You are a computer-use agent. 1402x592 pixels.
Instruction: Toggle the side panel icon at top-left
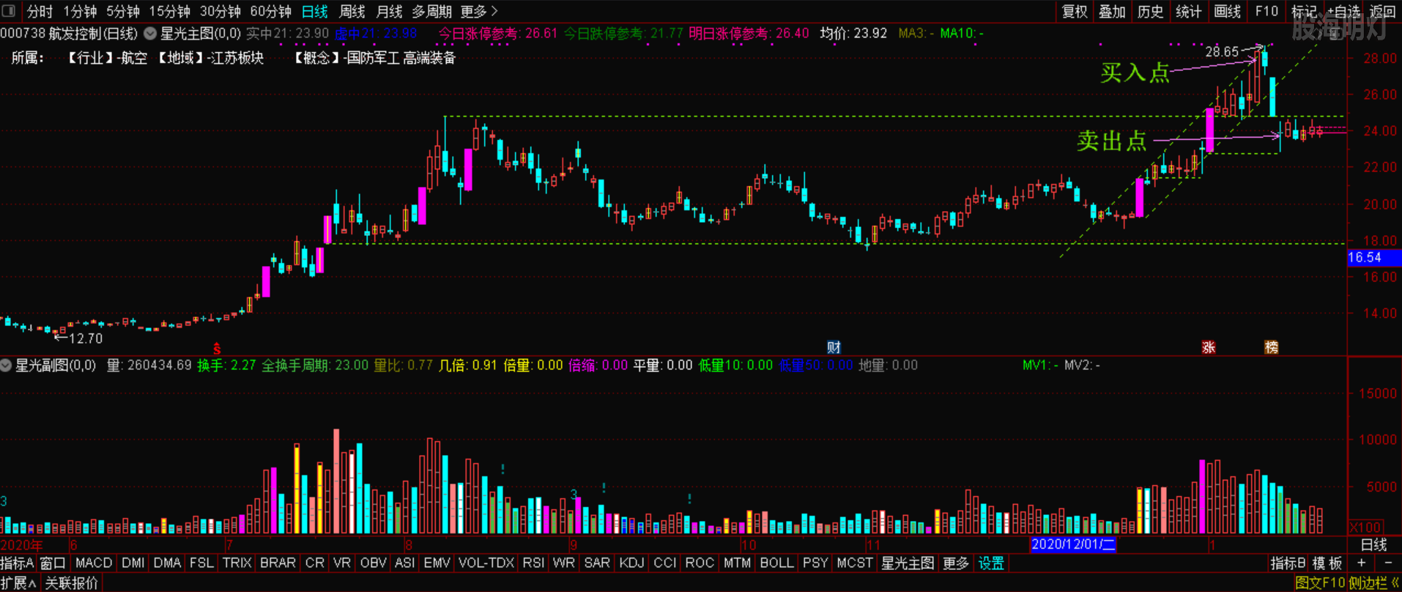pyautogui.click(x=9, y=11)
